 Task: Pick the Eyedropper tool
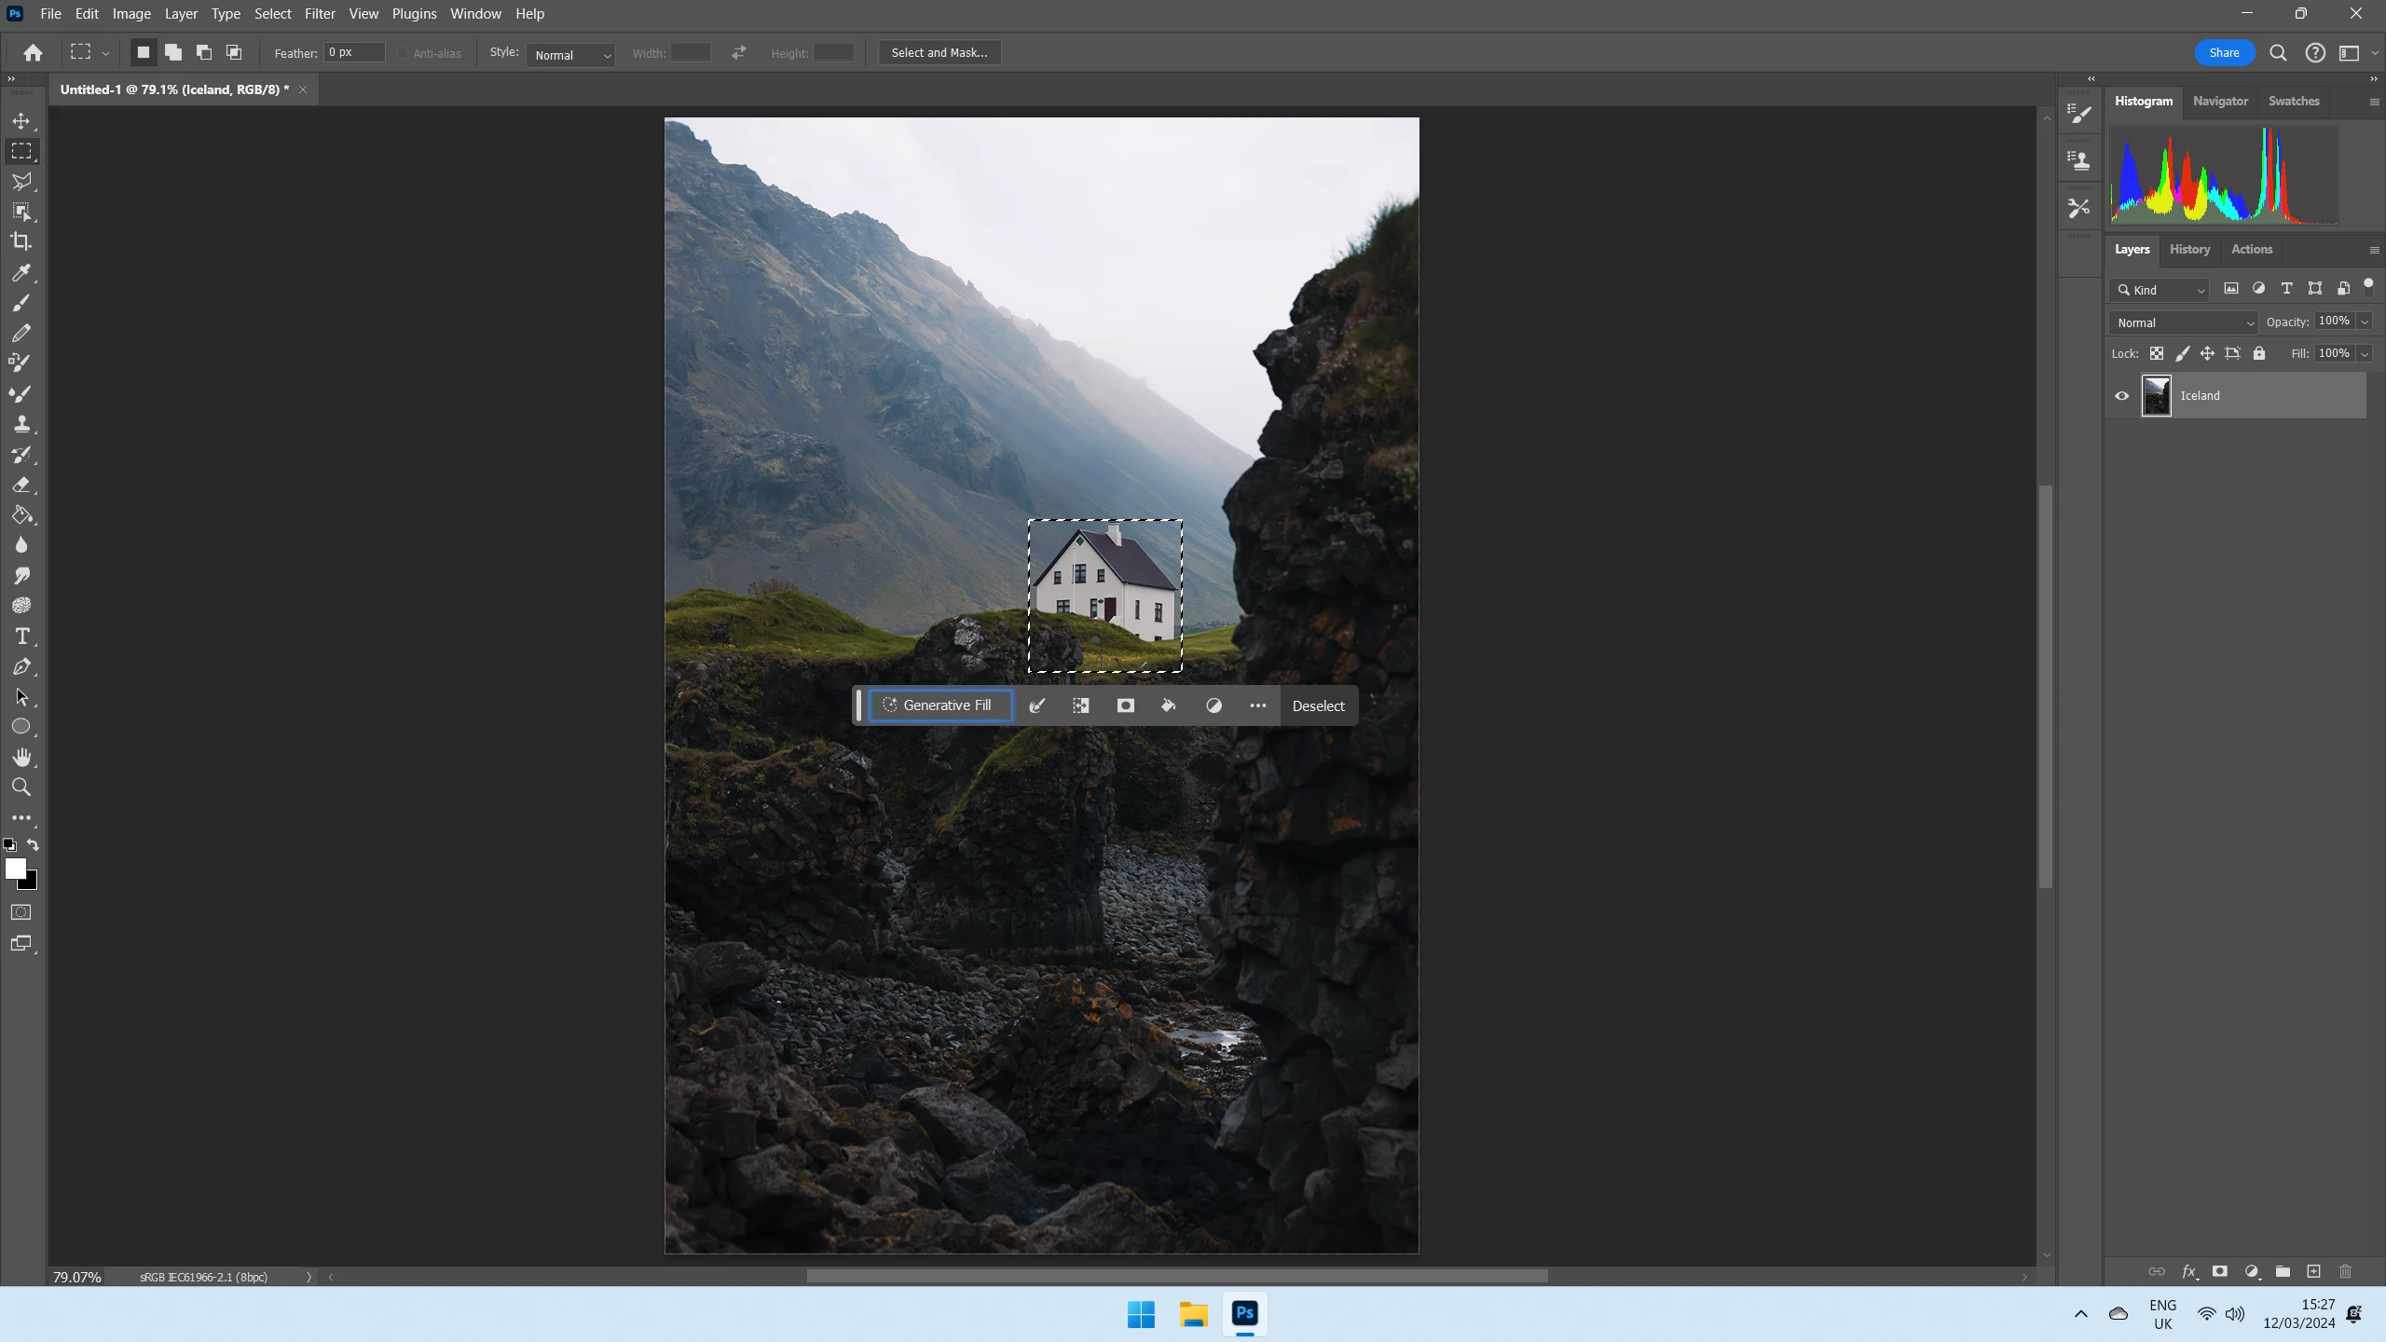click(21, 272)
